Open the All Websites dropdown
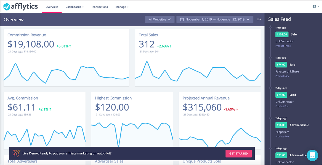The height and width of the screenshot is (165, 322). tap(160, 19)
